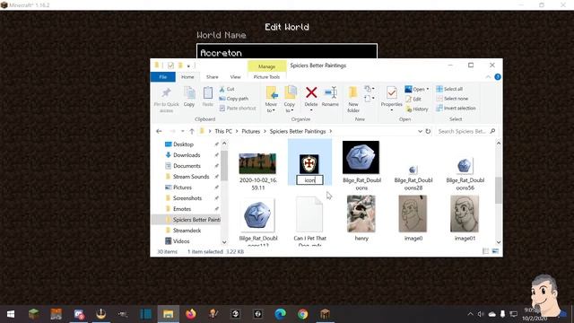Click History in the Open group
Screen dimensions: 574x323
point(416,109)
